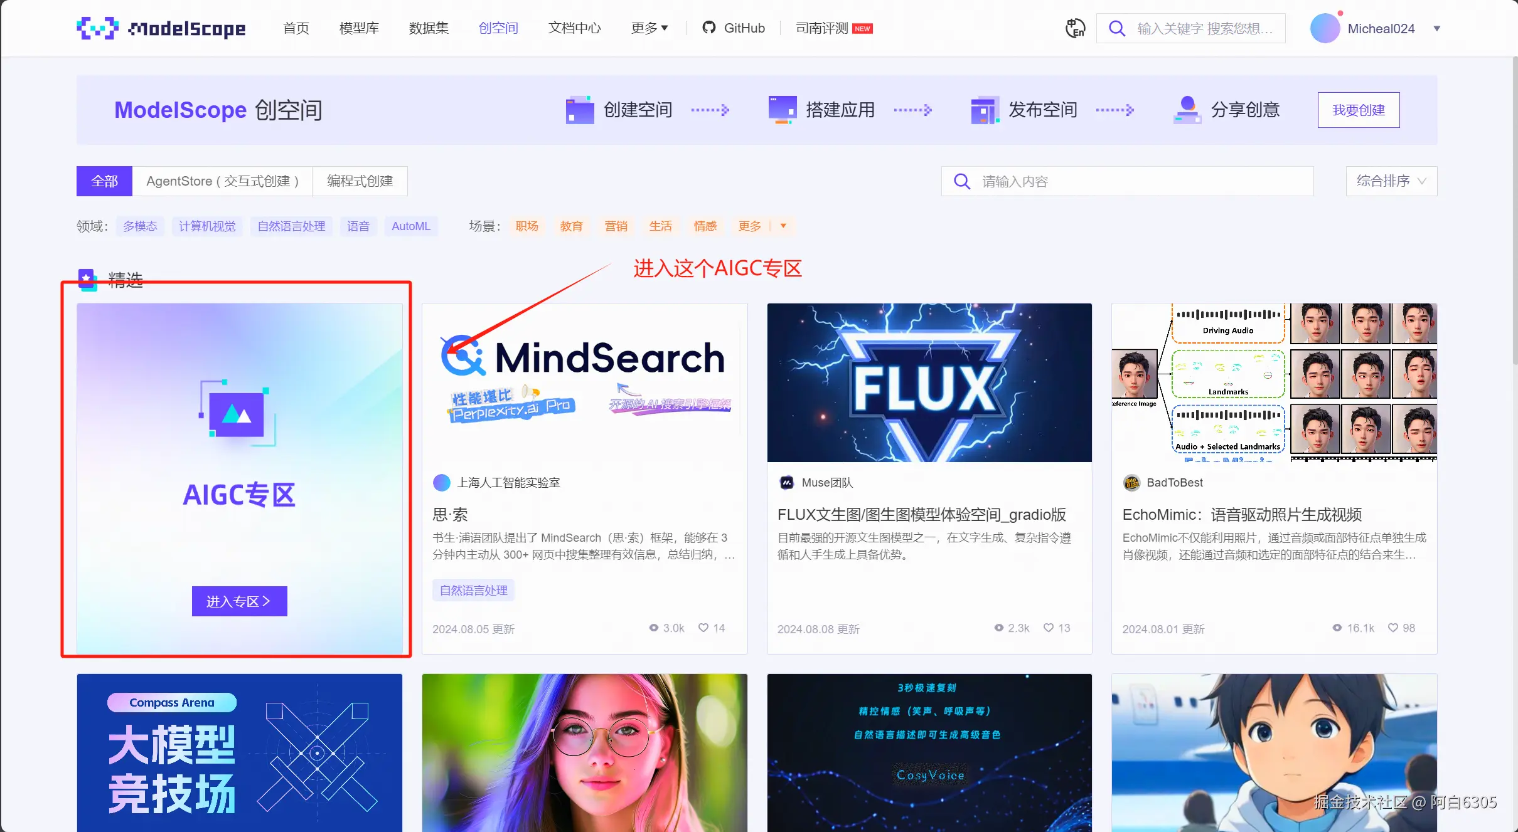The width and height of the screenshot is (1518, 832).
Task: Expand the 更多 scene filter dropdown
Action: pos(783,226)
